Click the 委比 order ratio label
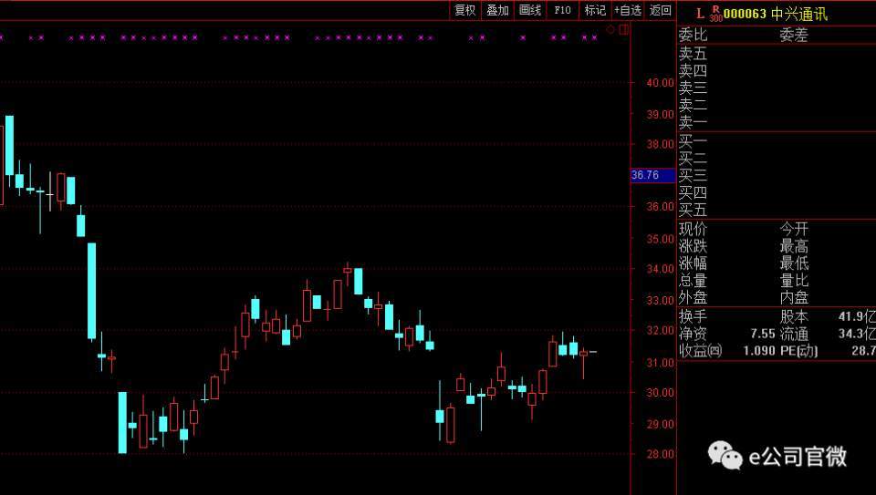This screenshot has height=495, width=876. pos(693,36)
